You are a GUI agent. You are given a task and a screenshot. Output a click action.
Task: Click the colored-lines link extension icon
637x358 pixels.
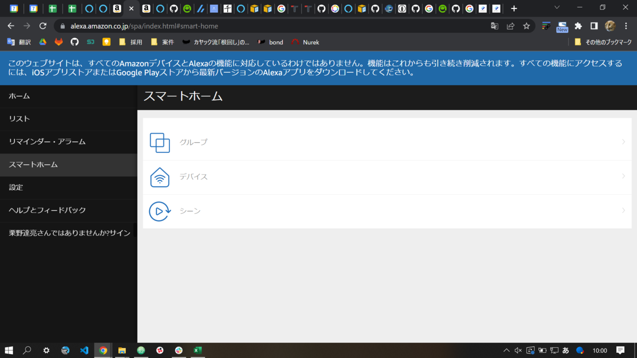546,26
